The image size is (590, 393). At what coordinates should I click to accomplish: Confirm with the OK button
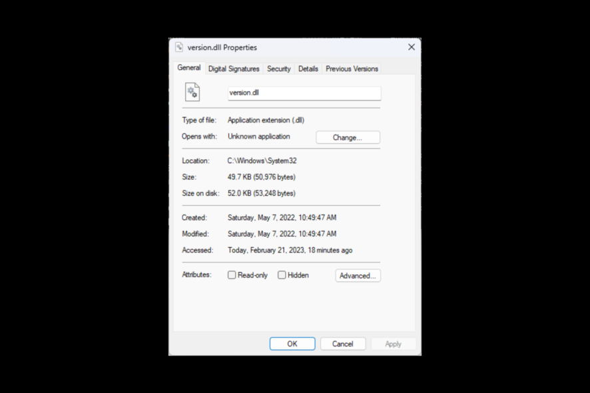[x=292, y=344]
